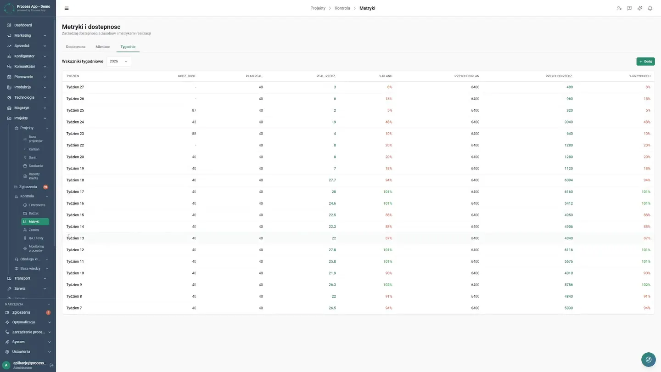Click the Tydzien 18 row label
Image resolution: width=661 pixels, height=372 pixels.
pyautogui.click(x=75, y=180)
